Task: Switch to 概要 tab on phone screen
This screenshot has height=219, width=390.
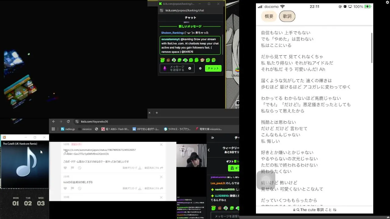Action: pyautogui.click(x=269, y=16)
